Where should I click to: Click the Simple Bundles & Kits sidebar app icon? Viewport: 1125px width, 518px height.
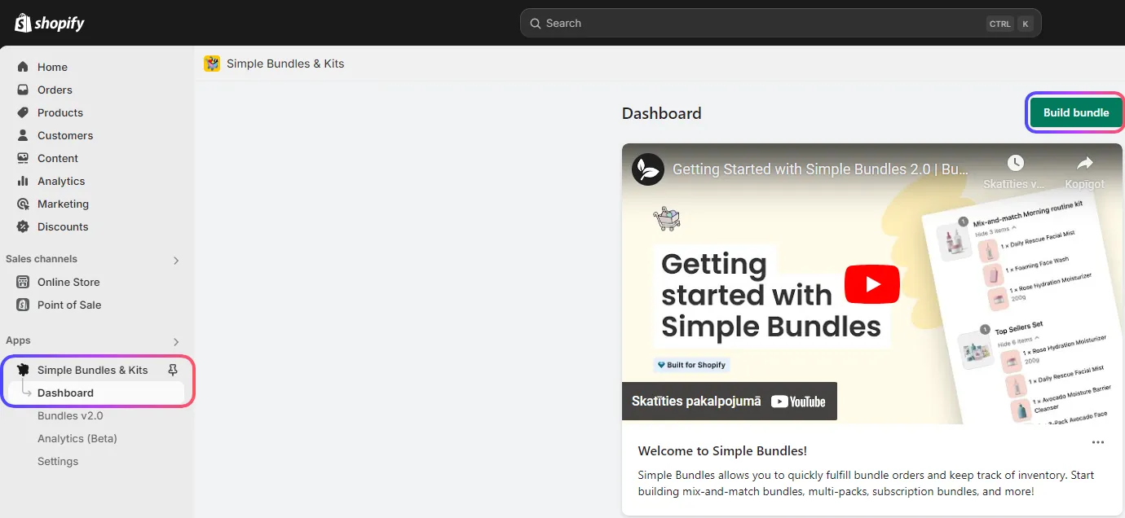tap(23, 370)
